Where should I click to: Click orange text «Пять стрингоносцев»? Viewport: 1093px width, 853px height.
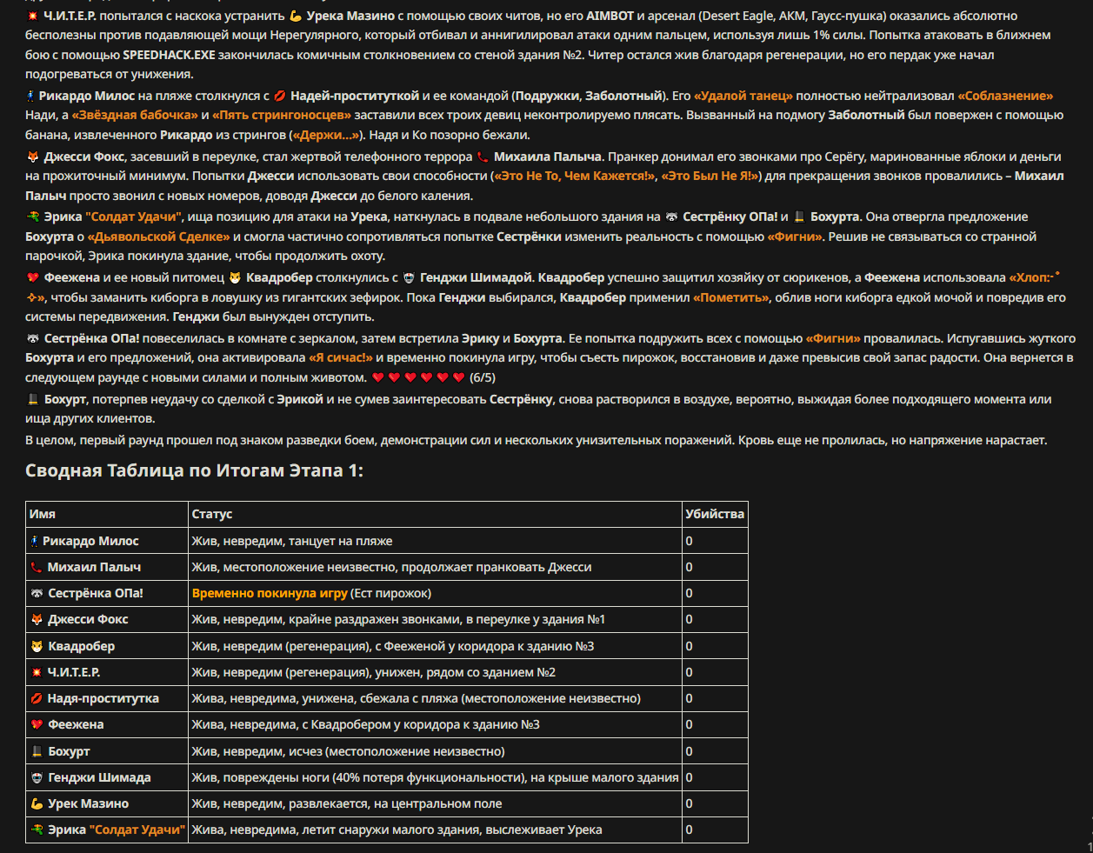[x=282, y=115]
